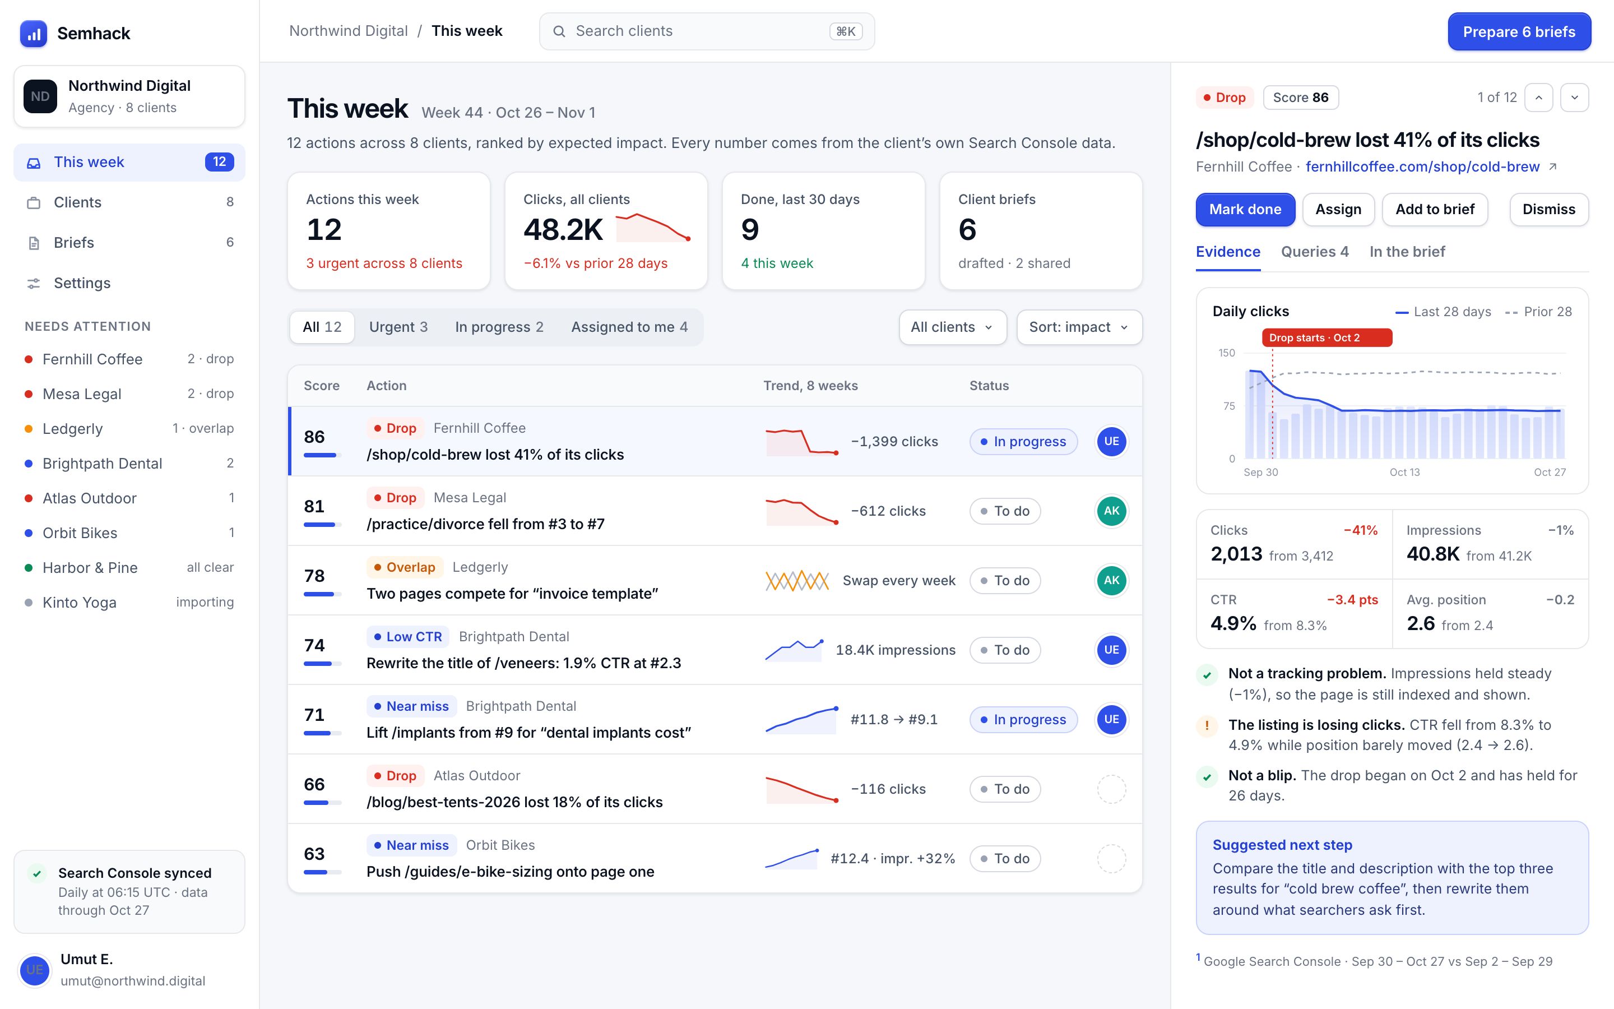Click the Semhack logo icon
Viewport: 1614px width, 1009px height.
tap(34, 34)
